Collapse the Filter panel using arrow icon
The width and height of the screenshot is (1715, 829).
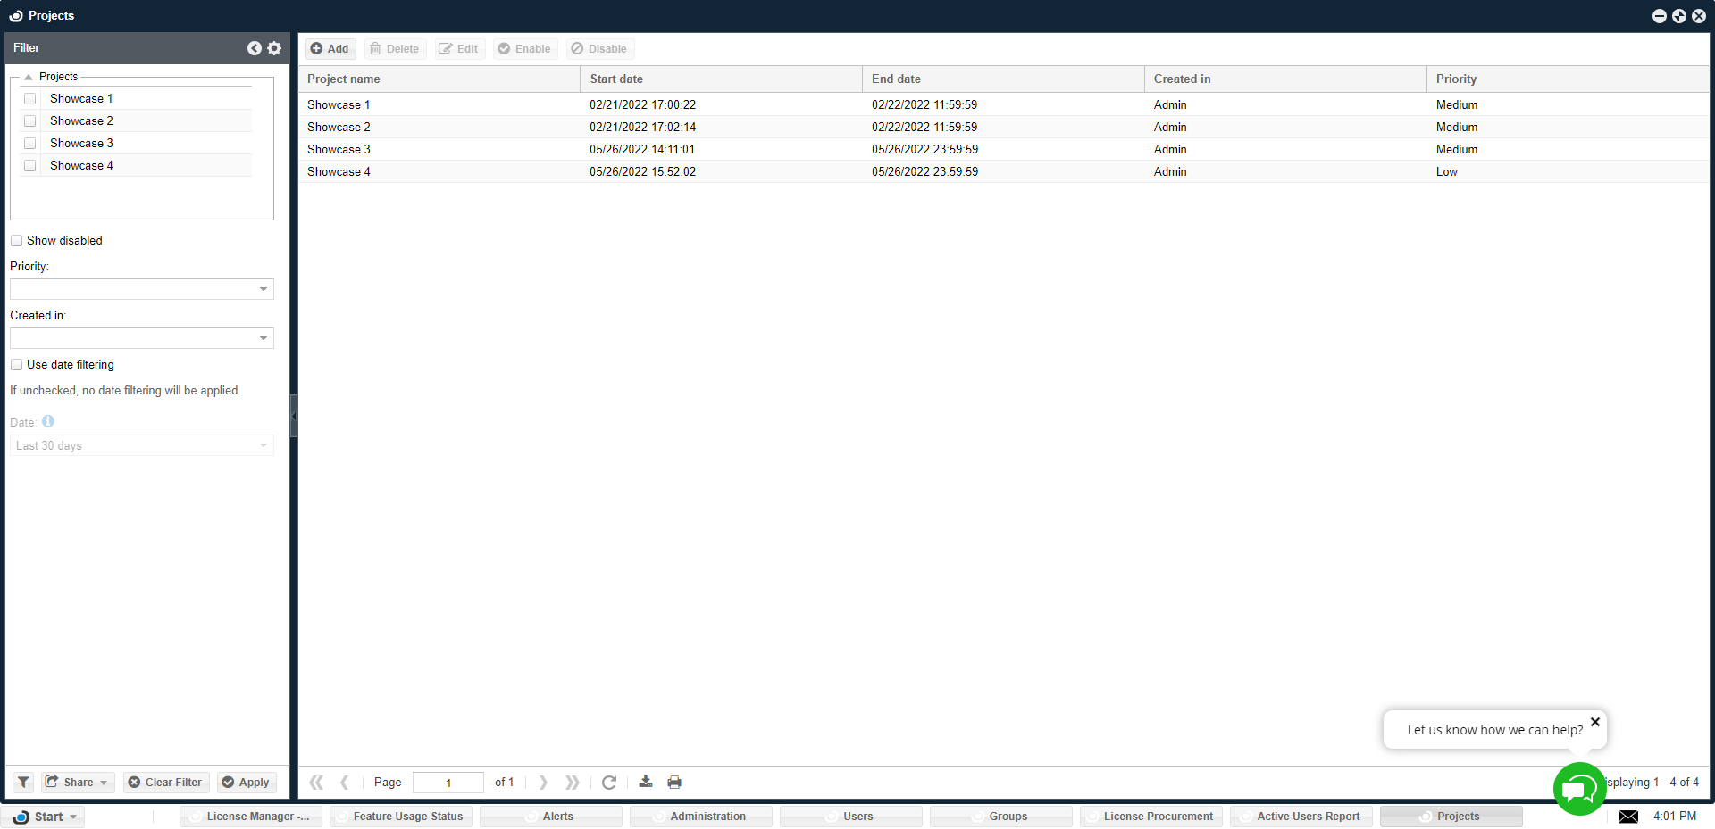255,48
